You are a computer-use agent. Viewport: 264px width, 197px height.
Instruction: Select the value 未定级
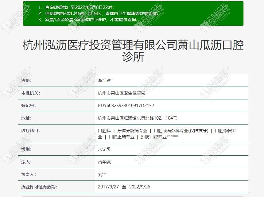[x=104, y=149]
